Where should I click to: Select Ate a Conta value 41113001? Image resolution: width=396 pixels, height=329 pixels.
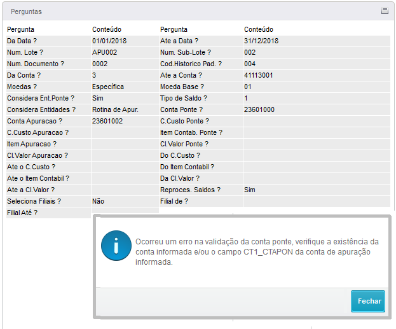pyautogui.click(x=258, y=75)
